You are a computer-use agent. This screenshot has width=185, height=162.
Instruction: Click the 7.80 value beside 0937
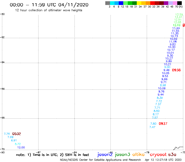coord(153,124)
